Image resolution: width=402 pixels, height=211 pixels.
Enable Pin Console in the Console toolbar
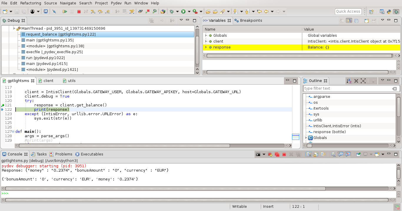coord(358,154)
